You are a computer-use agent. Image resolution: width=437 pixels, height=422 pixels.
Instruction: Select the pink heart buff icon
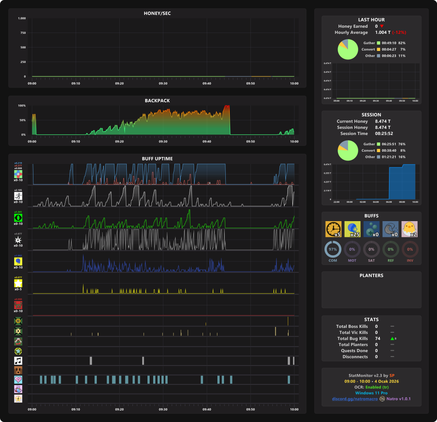(x=18, y=380)
